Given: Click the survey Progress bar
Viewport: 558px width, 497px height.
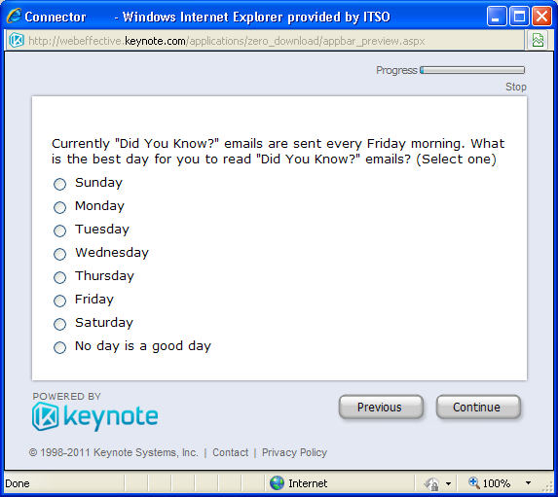Looking at the screenshot, I should tap(472, 70).
